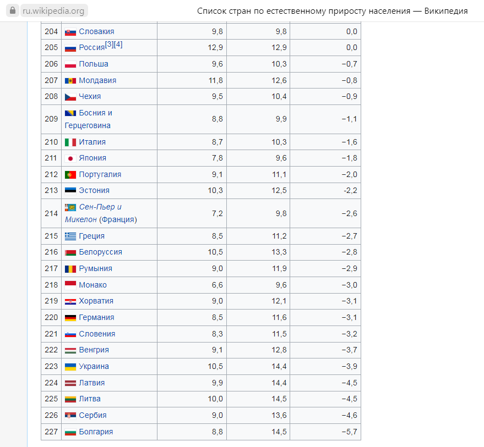The width and height of the screenshot is (484, 447).
Task: Click the ru.wikipedia.org address field
Action: pos(54,11)
